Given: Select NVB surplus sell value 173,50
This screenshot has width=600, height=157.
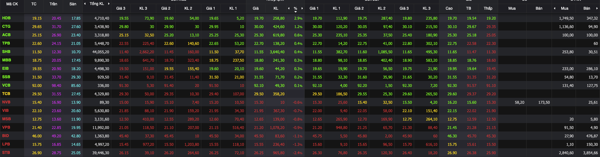Looking at the screenshot, I should pyautogui.click(x=544, y=102).
